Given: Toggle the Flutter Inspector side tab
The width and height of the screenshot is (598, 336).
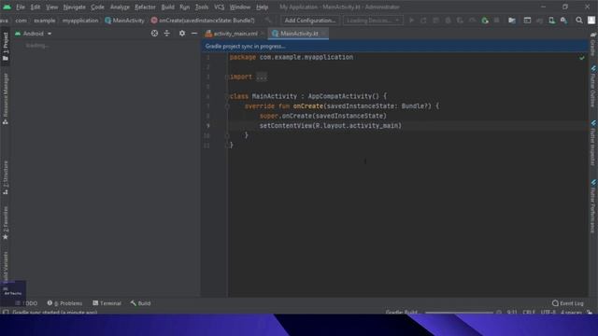Looking at the screenshot, I should click(593, 143).
